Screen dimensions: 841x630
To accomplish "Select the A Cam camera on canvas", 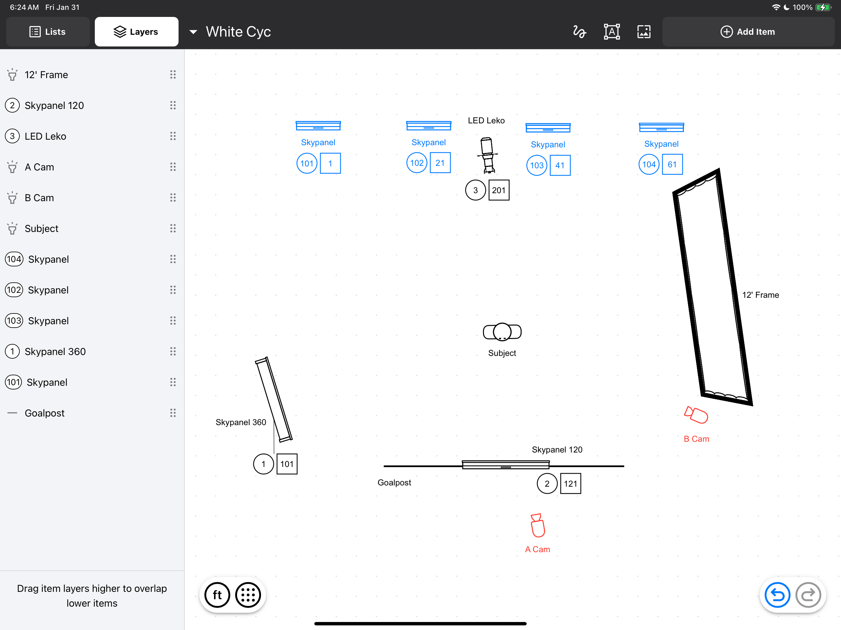I will tap(537, 525).
